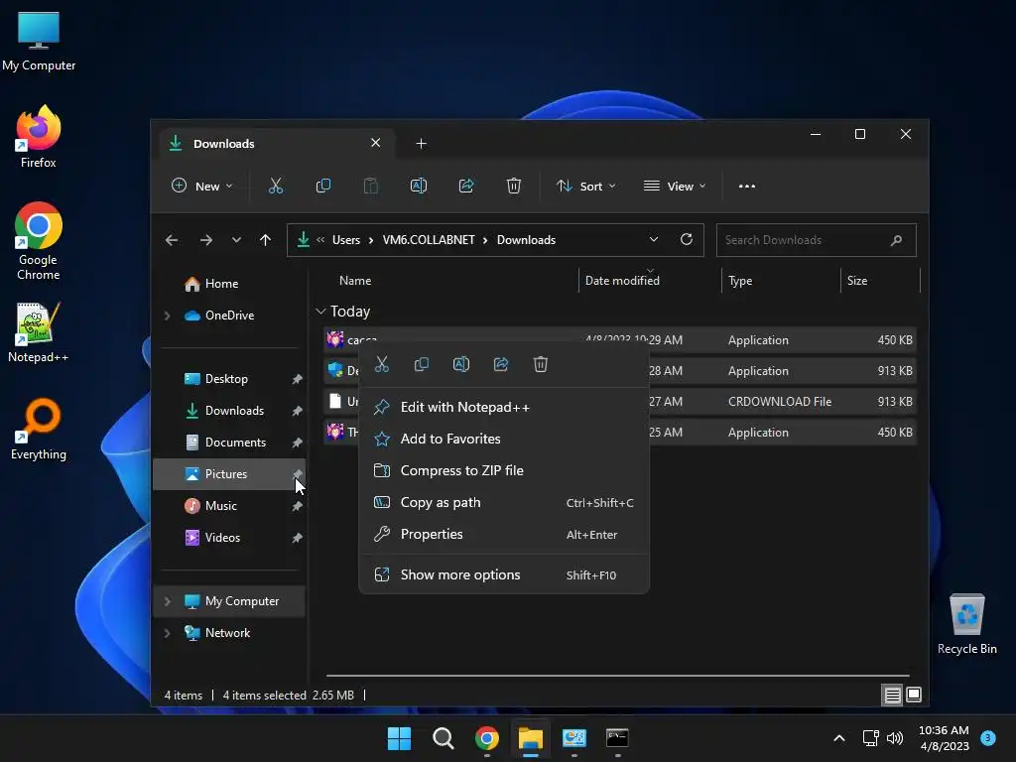Click the Rename icon in the Explorer toolbar
The image size is (1016, 762).
pyautogui.click(x=419, y=186)
